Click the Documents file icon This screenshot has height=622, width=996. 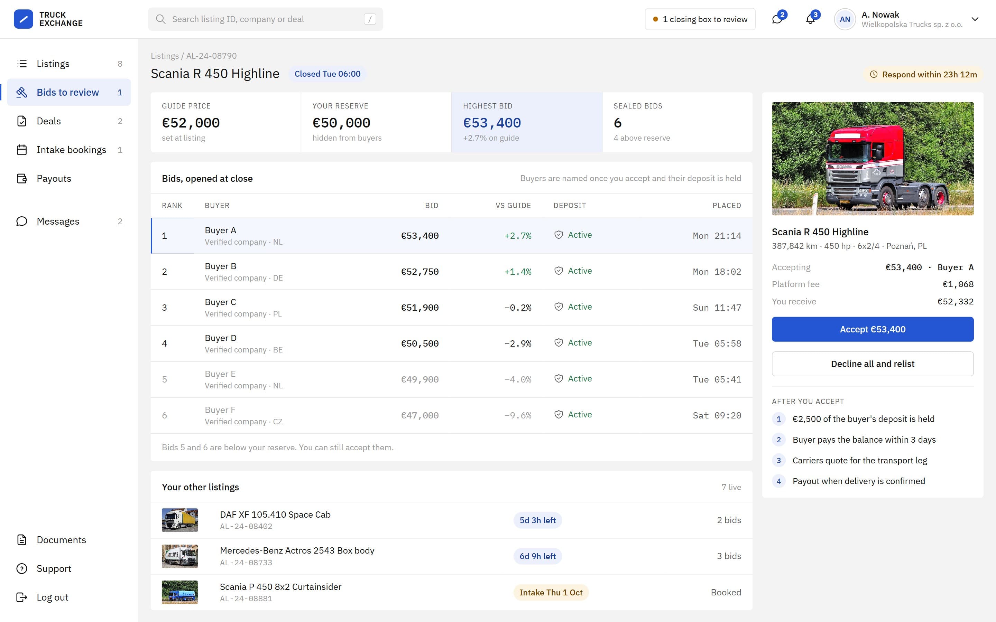(22, 540)
